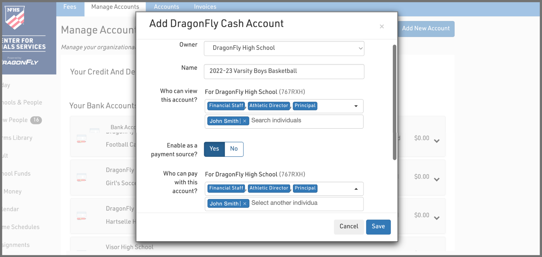Click the account Name text field
542x257 pixels.
pyautogui.click(x=284, y=71)
